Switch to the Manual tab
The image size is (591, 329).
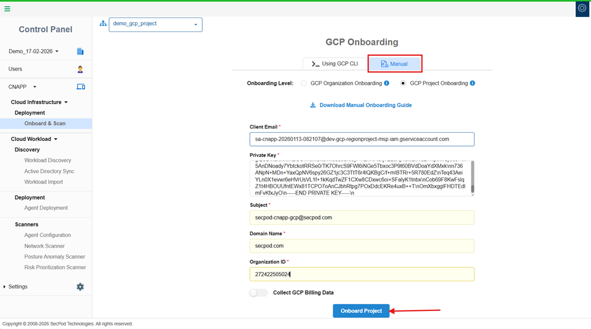tap(395, 64)
